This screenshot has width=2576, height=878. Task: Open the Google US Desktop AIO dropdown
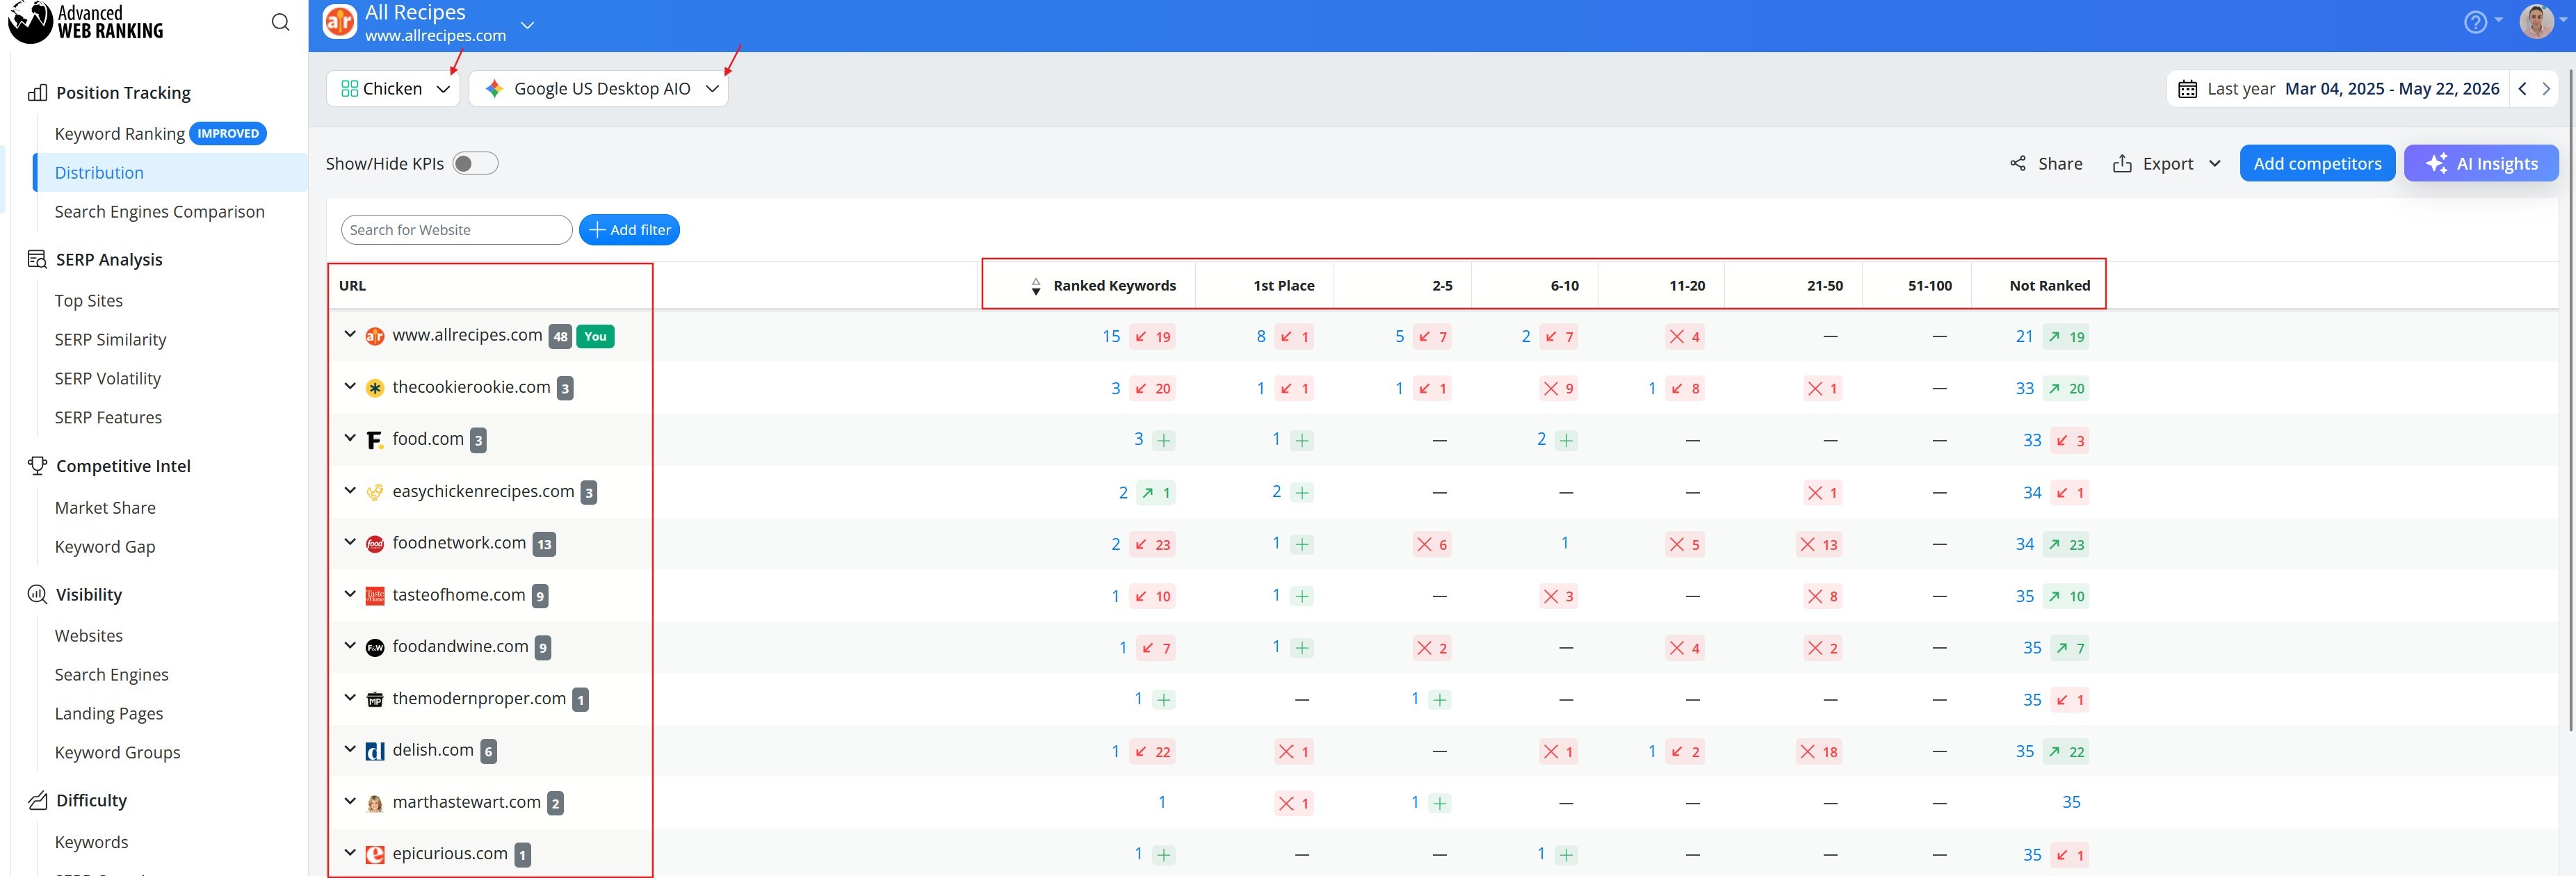click(598, 89)
